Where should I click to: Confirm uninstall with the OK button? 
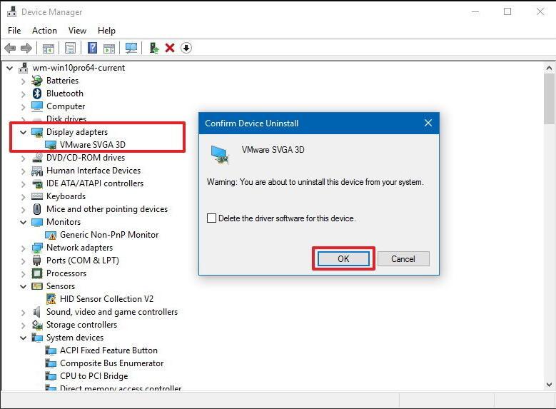[x=343, y=258]
